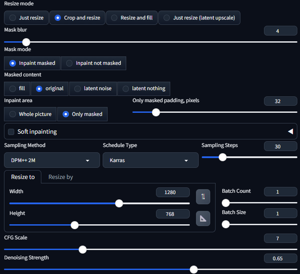
Task: Enable the Soft inpainting checkbox
Action: tap(11, 131)
